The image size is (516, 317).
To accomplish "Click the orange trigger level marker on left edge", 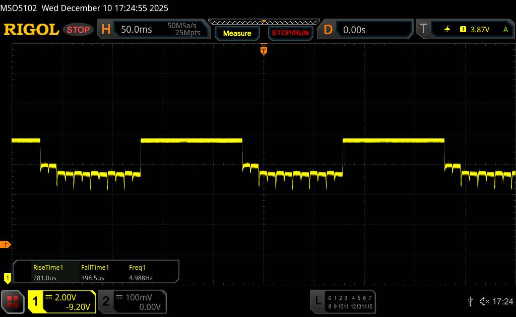I will pyautogui.click(x=6, y=245).
